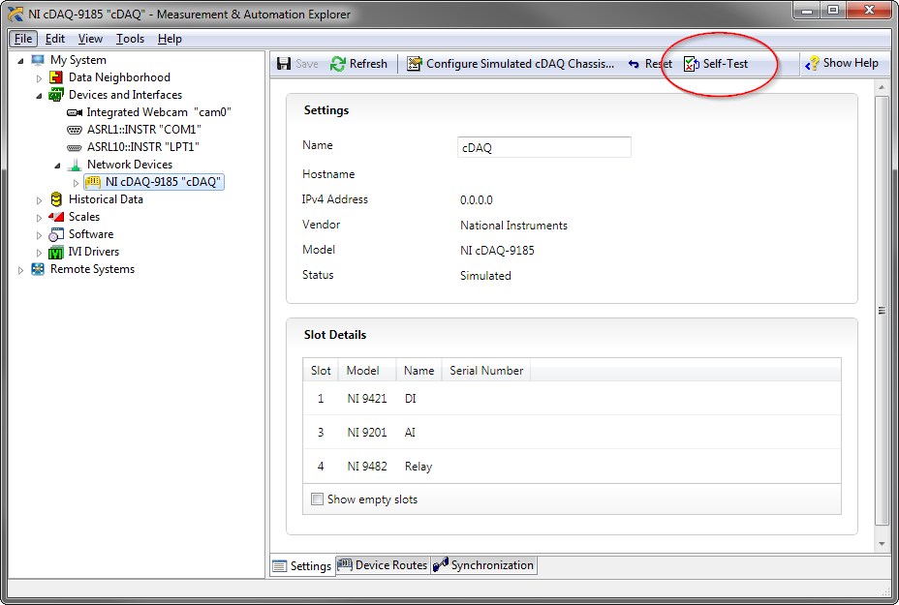The image size is (899, 605).
Task: Open the Edit menu
Action: point(55,39)
